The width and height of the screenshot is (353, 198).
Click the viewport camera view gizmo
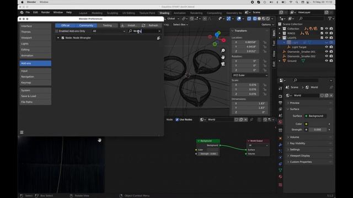223,64
